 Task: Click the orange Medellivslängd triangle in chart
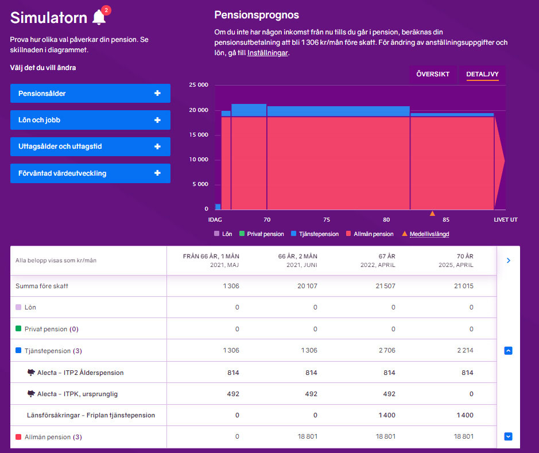coord(432,214)
